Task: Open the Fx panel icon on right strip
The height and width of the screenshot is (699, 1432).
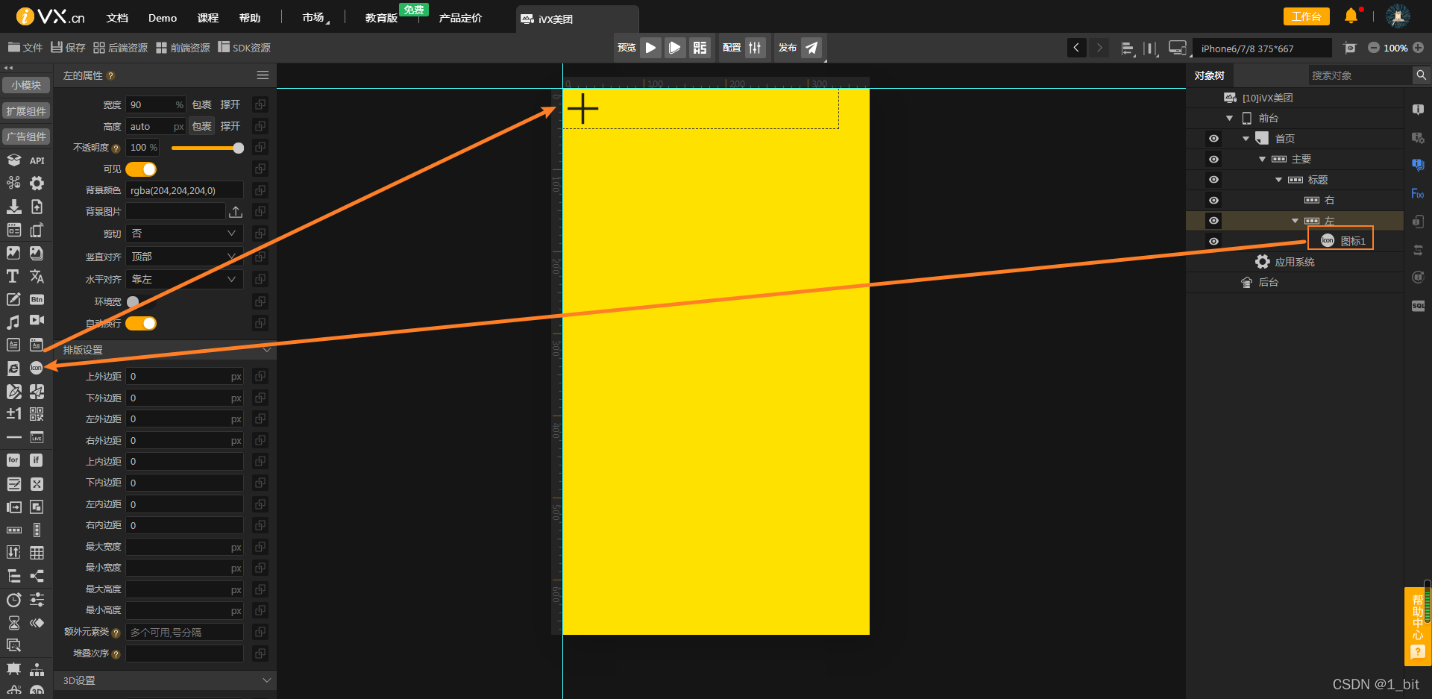Action: coord(1418,194)
